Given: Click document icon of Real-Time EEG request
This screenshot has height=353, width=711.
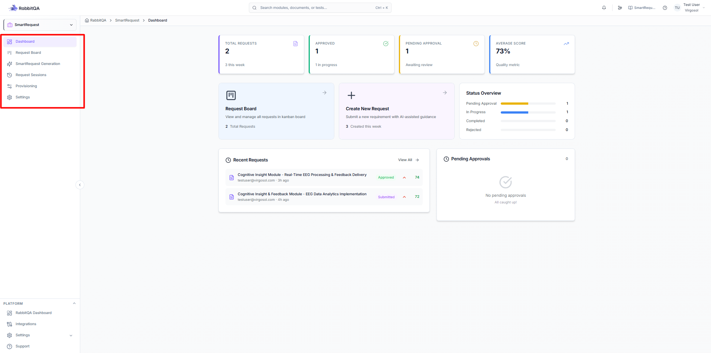Looking at the screenshot, I should click(232, 178).
